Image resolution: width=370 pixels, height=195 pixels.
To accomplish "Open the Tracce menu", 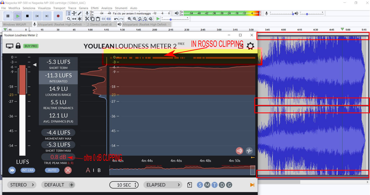I will coord(72,8).
